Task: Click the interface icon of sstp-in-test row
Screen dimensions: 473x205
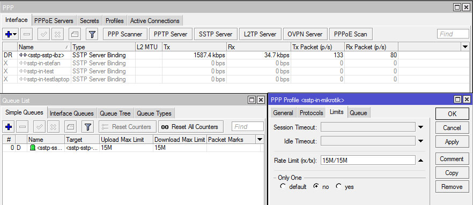Action: coord(23,71)
